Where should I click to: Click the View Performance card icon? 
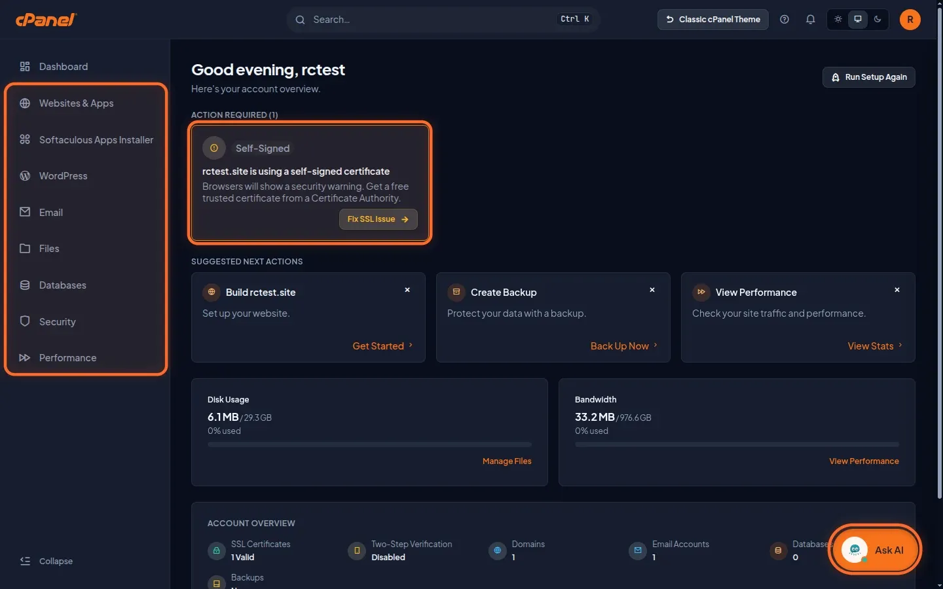pyautogui.click(x=701, y=292)
